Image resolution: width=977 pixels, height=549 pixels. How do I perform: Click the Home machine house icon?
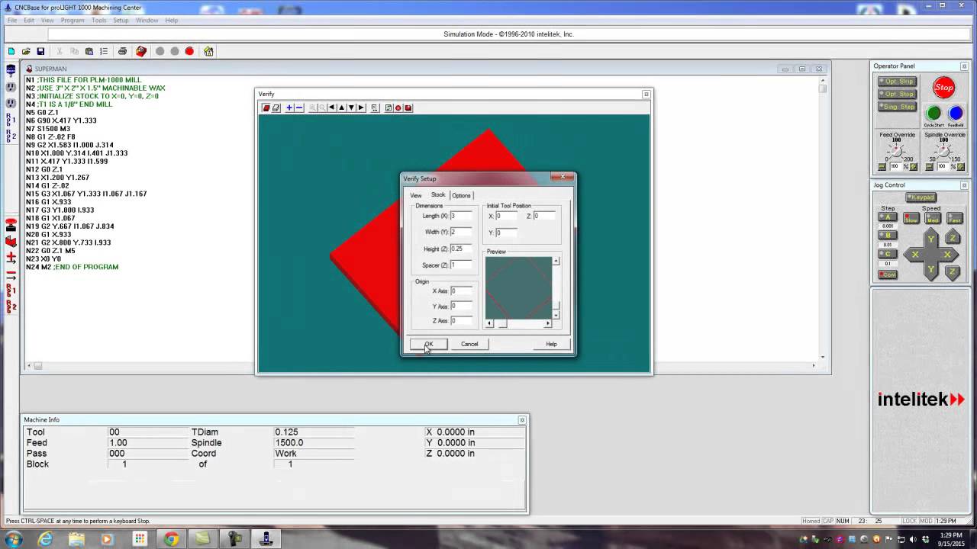pyautogui.click(x=208, y=51)
